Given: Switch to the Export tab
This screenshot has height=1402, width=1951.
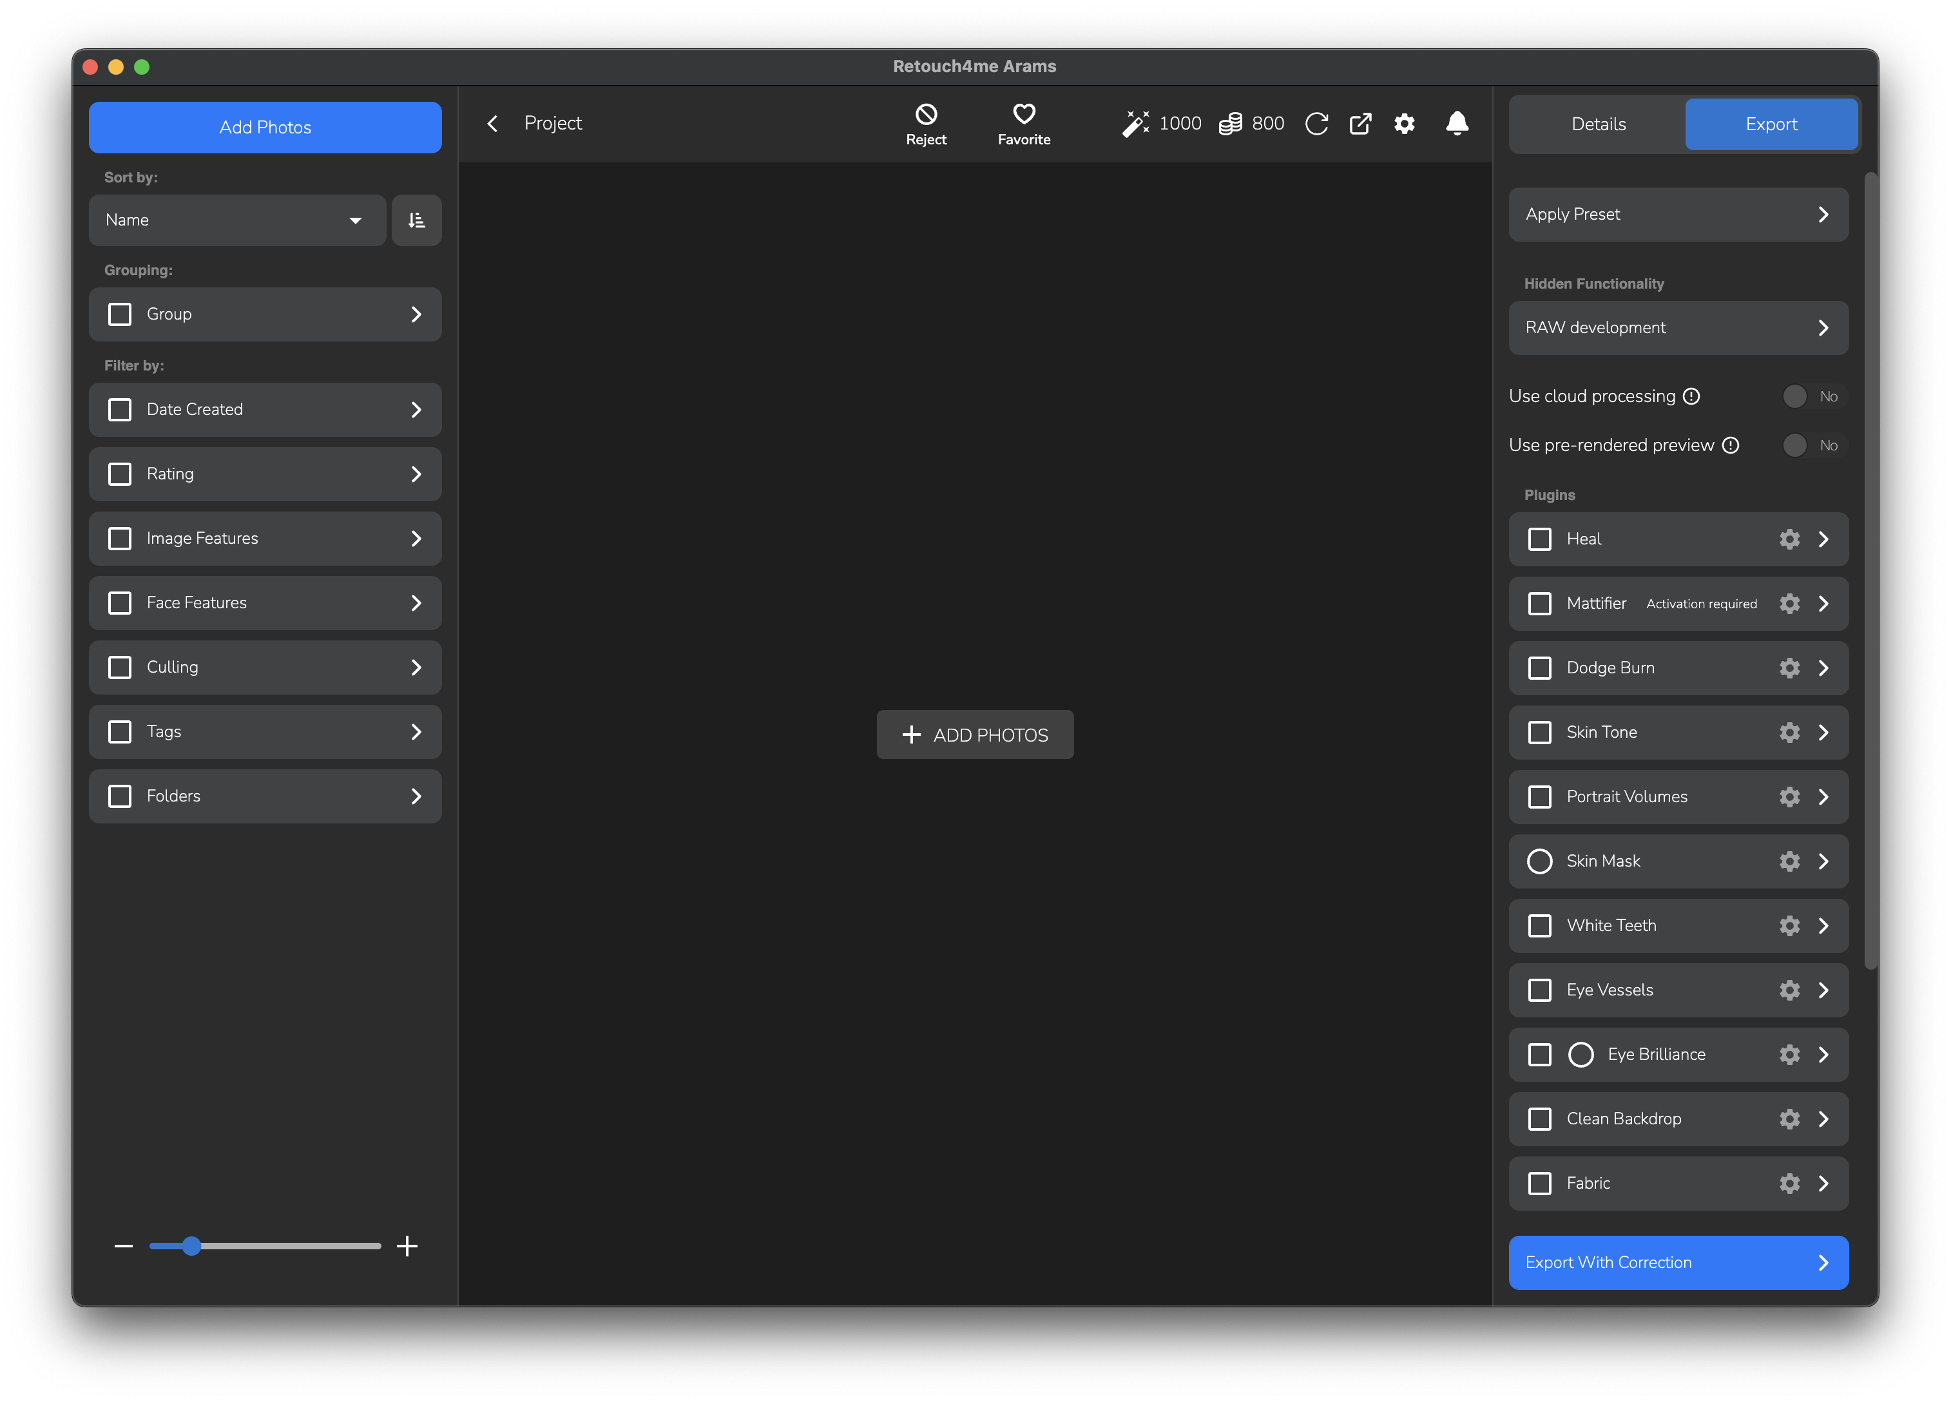Looking at the screenshot, I should click(1771, 125).
